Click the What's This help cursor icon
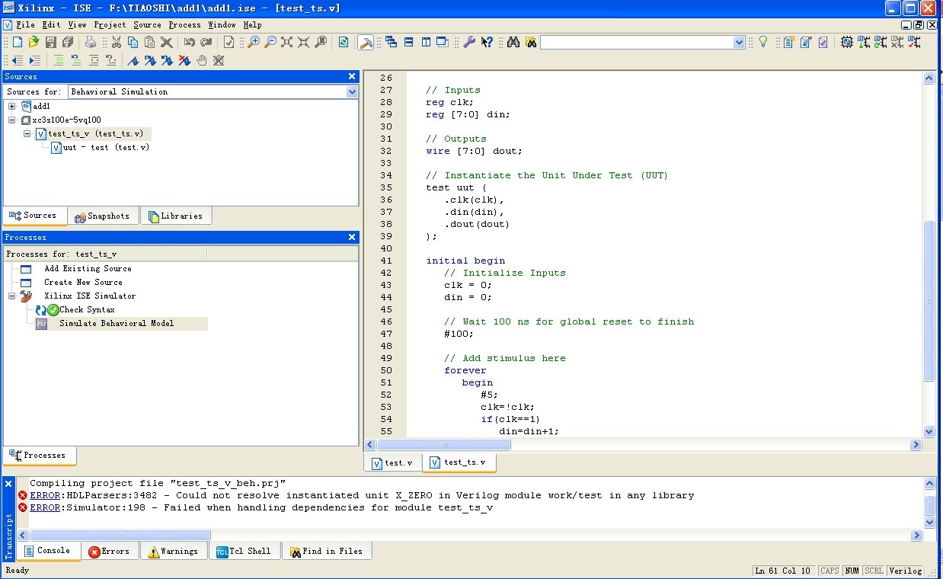This screenshot has width=943, height=579. click(487, 43)
